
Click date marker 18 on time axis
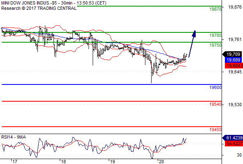[x=63, y=162]
